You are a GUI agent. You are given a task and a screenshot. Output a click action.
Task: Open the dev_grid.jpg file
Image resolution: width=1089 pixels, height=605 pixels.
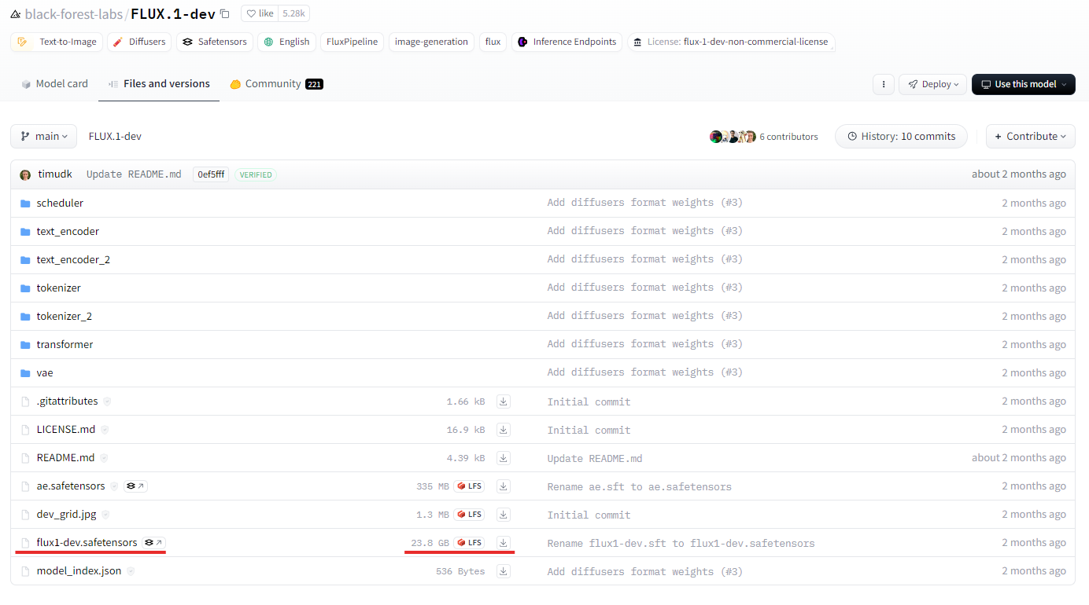(67, 514)
